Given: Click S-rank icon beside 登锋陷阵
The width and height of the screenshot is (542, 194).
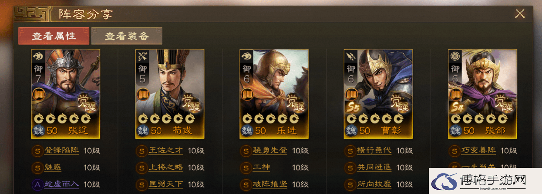Looking at the screenshot, I should click(37, 151).
